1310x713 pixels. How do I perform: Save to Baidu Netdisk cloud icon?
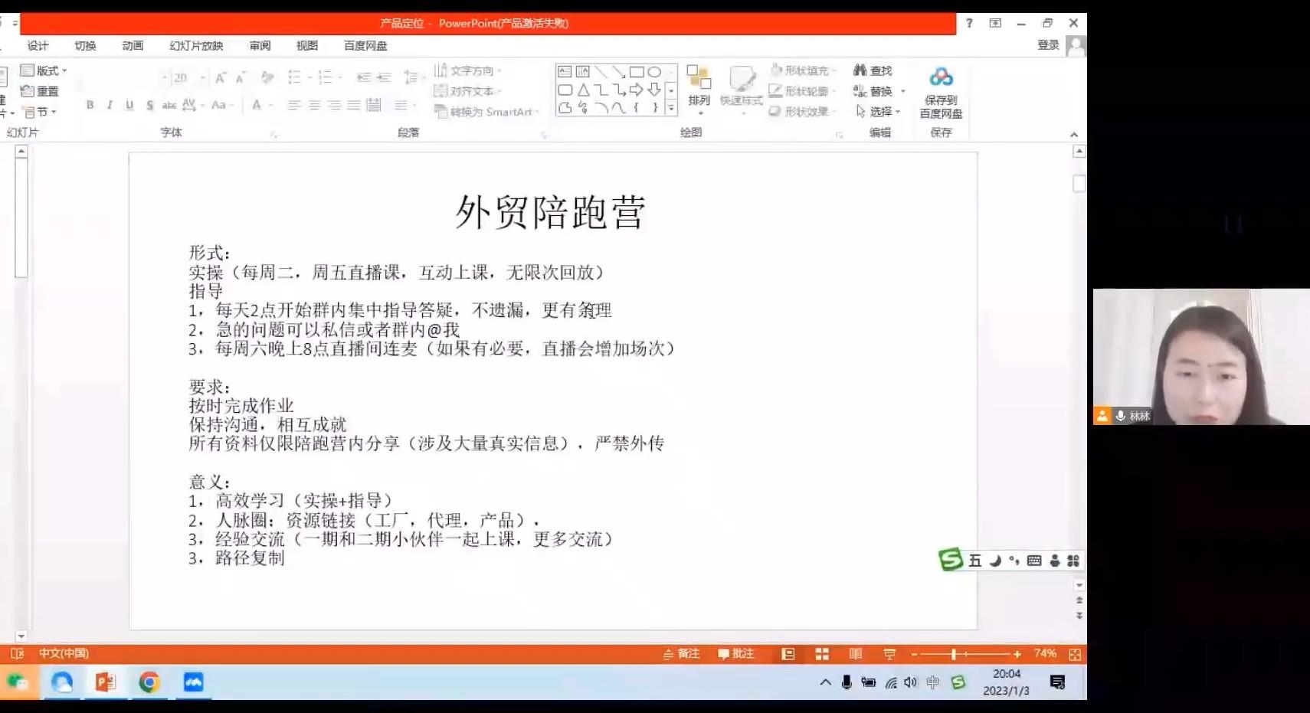click(941, 77)
